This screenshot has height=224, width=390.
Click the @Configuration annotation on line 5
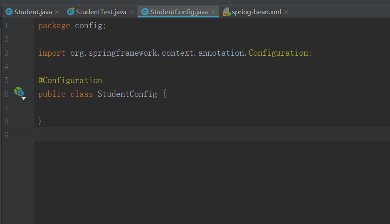click(70, 80)
